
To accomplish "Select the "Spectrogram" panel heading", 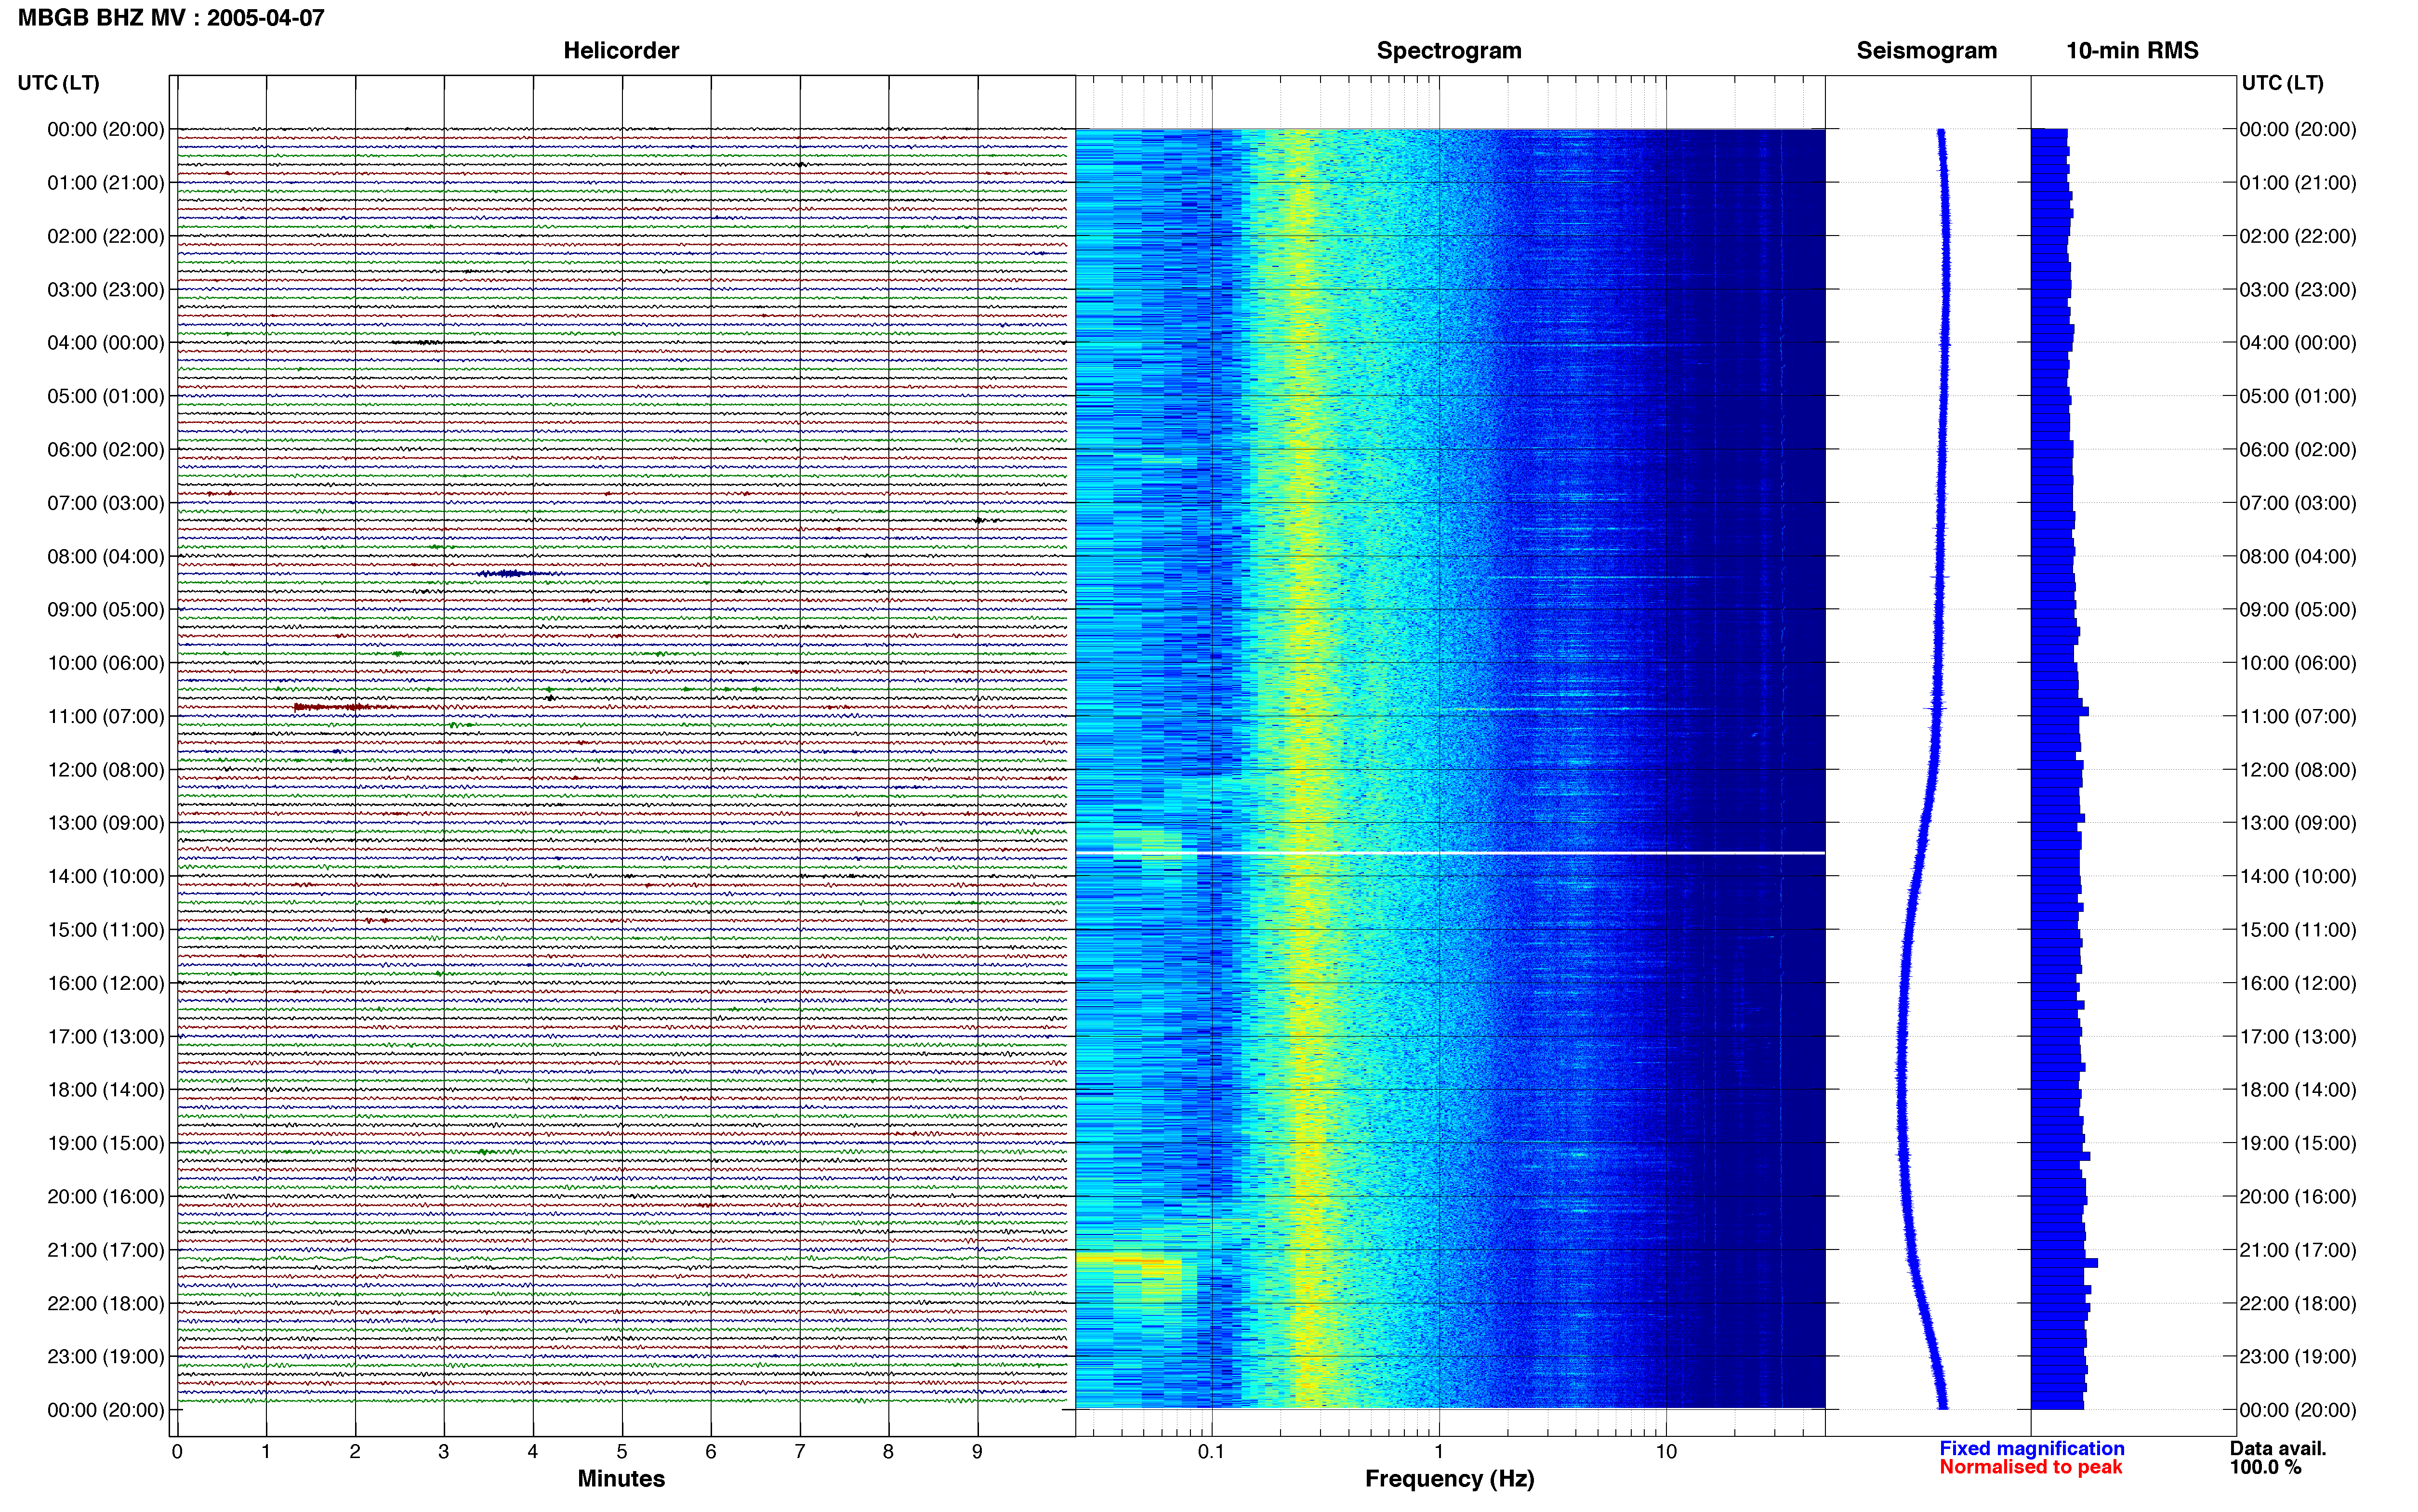I will pyautogui.click(x=1449, y=50).
